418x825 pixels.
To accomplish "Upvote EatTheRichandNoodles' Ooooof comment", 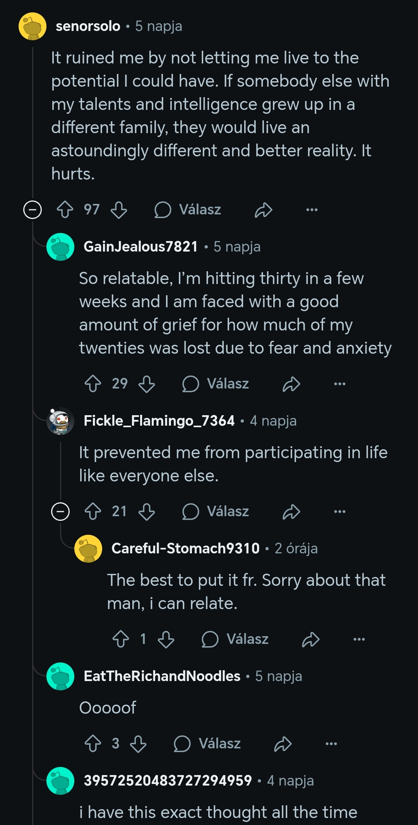I will click(x=93, y=744).
